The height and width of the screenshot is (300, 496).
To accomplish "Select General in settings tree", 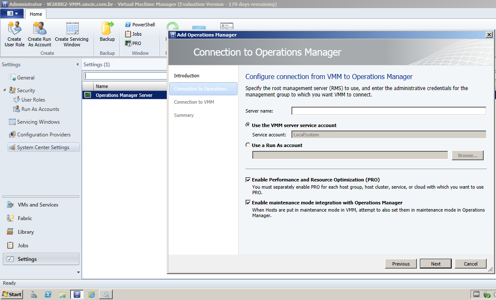I will pyautogui.click(x=26, y=77).
